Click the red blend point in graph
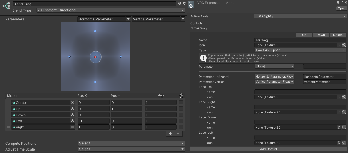 point(95,57)
